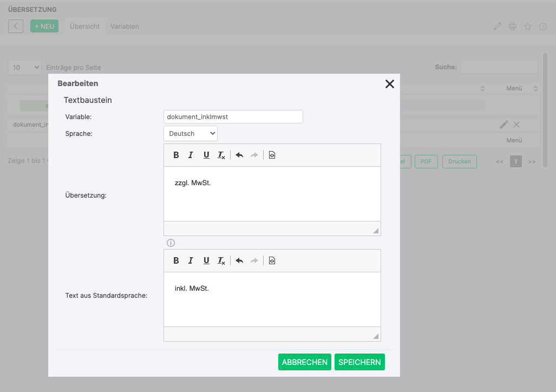This screenshot has height=392, width=556.
Task: Expand the entries per page selector
Action: pyautogui.click(x=25, y=67)
